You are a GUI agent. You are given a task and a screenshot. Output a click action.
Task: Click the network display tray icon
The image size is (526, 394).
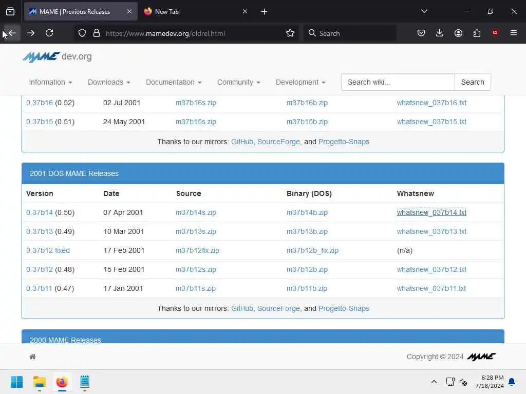[450, 382]
